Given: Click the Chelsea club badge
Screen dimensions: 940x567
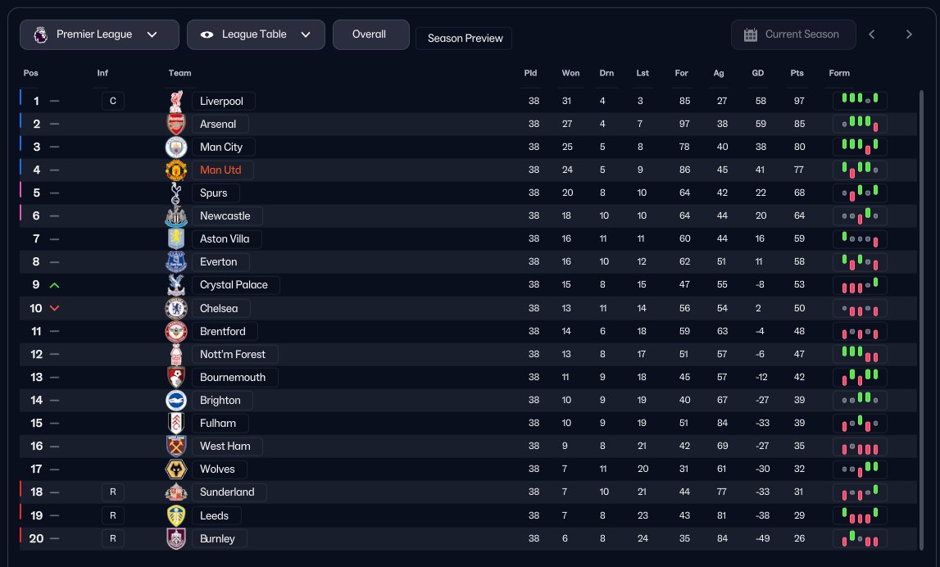Looking at the screenshot, I should tap(176, 308).
